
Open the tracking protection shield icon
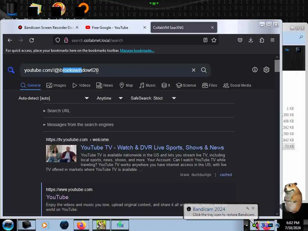tap(57, 40)
